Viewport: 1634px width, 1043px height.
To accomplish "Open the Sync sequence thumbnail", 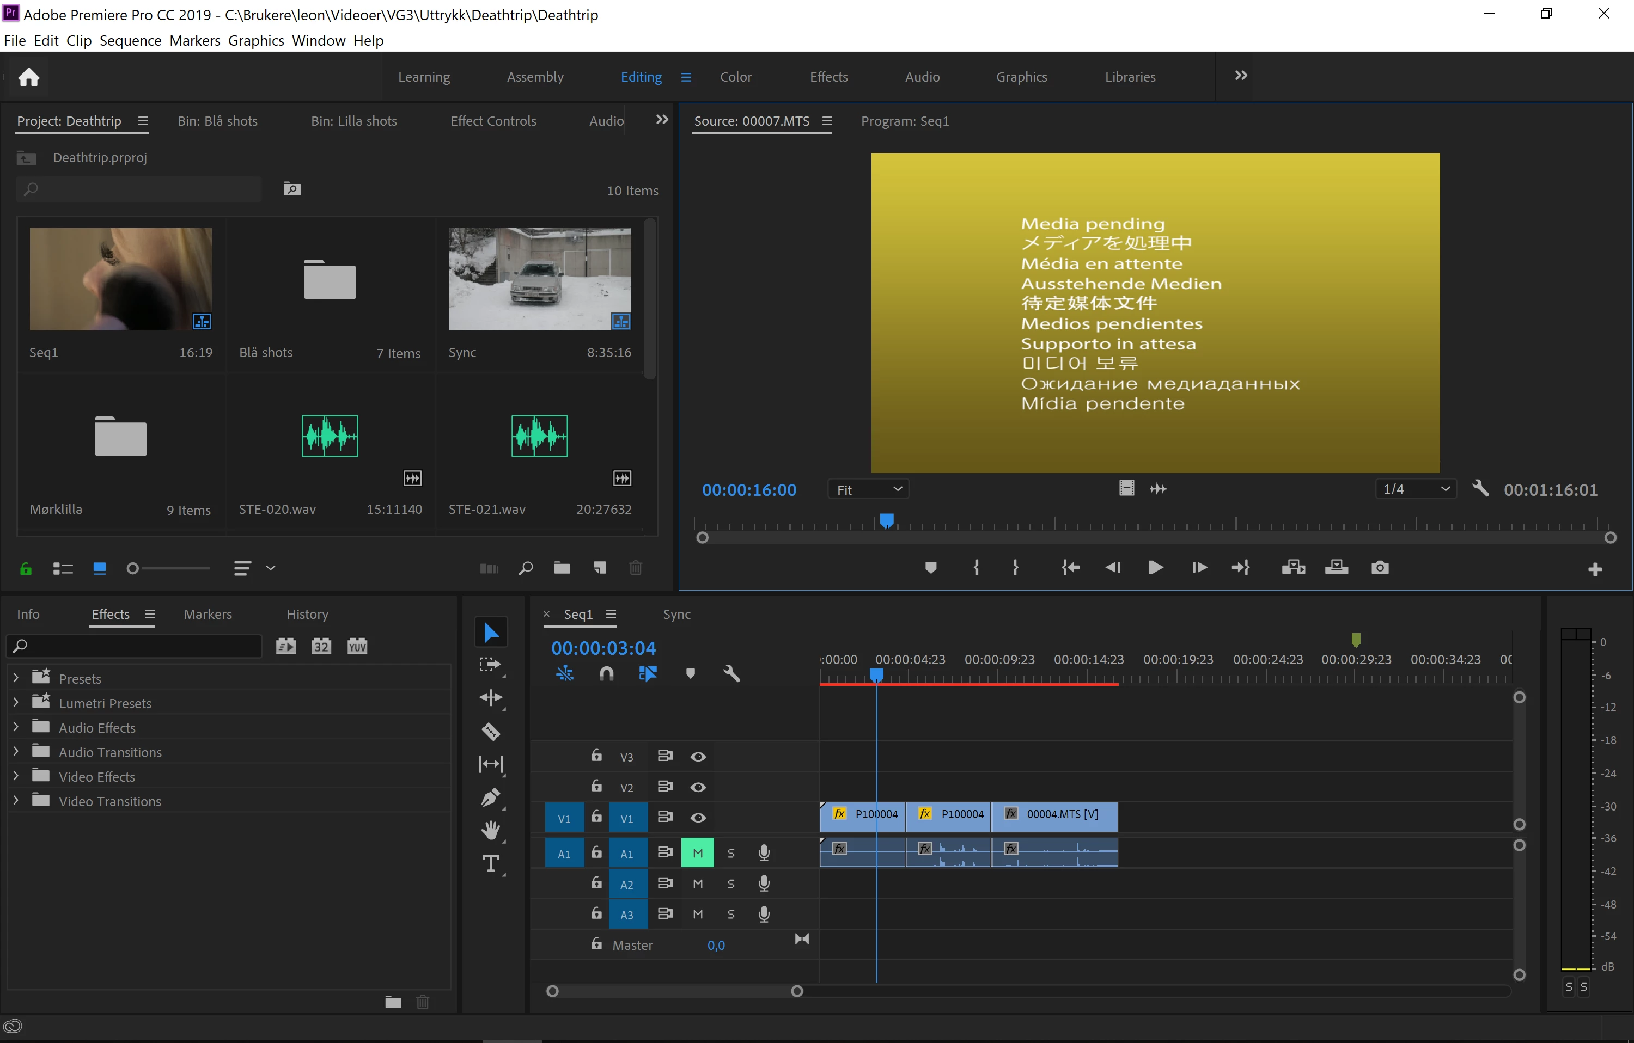I will point(539,279).
